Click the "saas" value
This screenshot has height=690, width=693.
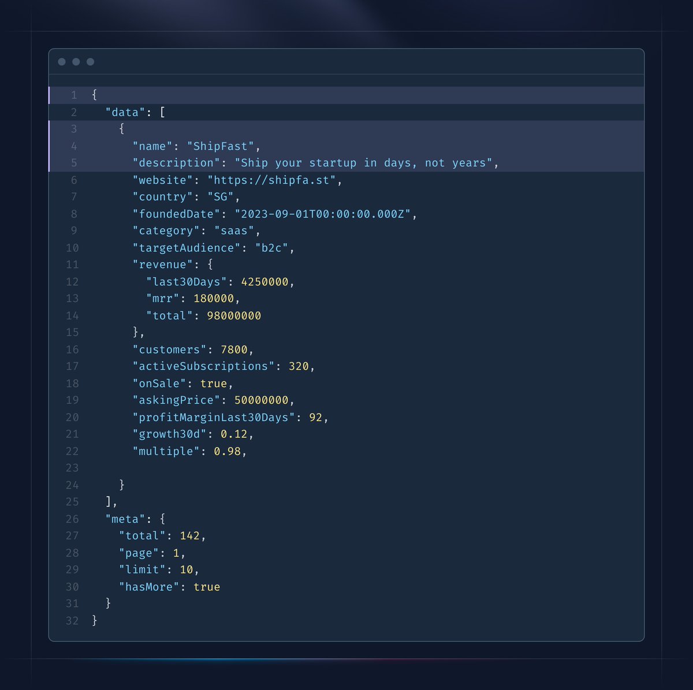coord(234,231)
